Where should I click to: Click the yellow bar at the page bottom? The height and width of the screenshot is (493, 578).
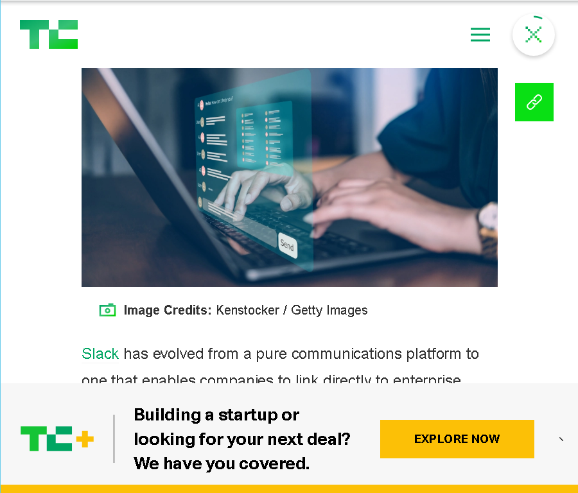(289, 489)
